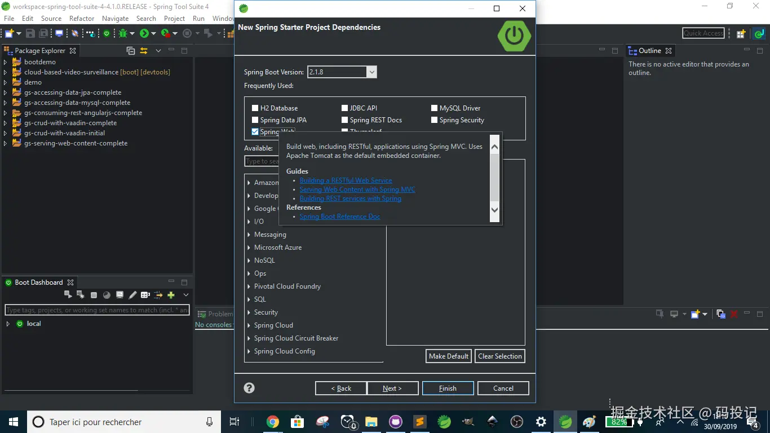Select the Spring perspective icon
Image resolution: width=770 pixels, height=433 pixels.
(x=759, y=34)
